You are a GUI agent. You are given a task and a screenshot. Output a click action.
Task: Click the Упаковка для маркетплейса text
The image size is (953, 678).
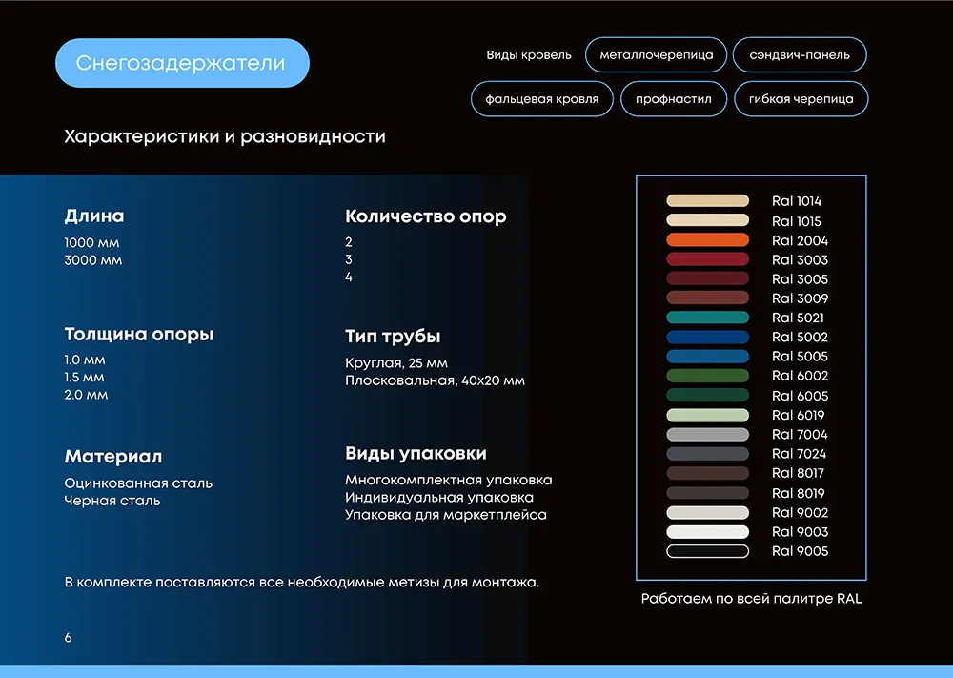[446, 515]
